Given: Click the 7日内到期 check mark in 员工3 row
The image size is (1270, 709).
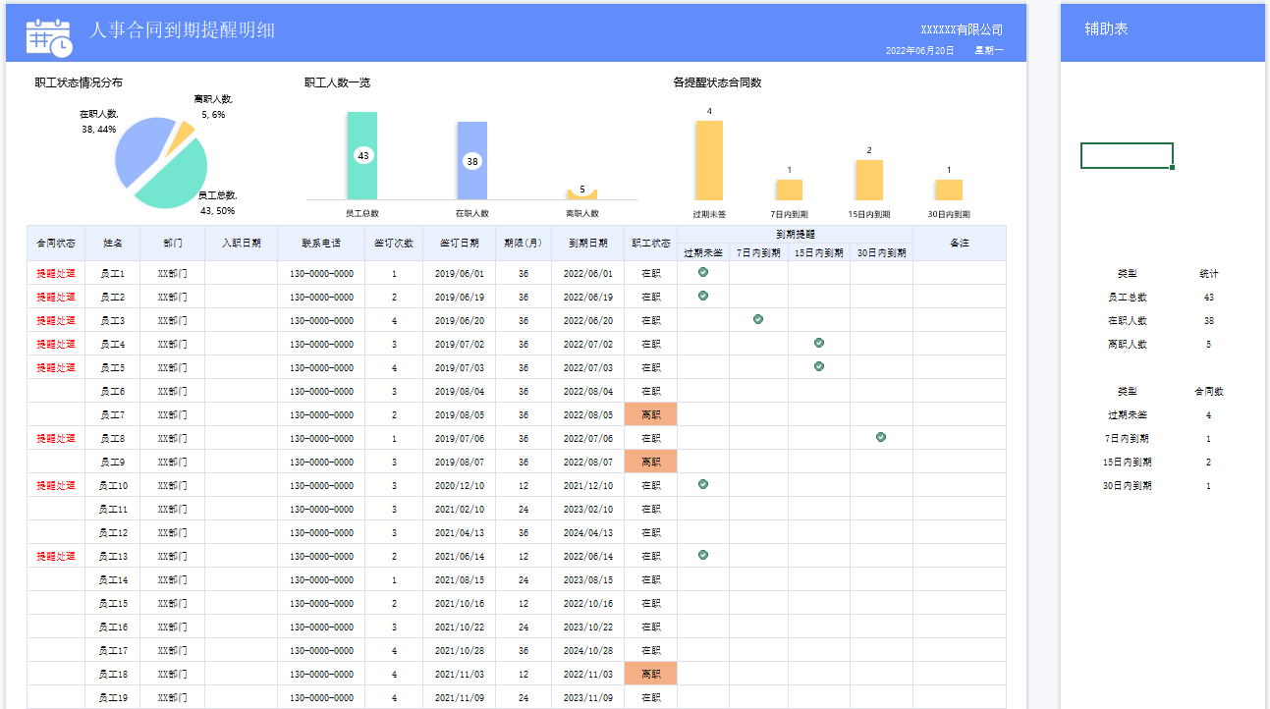Looking at the screenshot, I should [758, 319].
